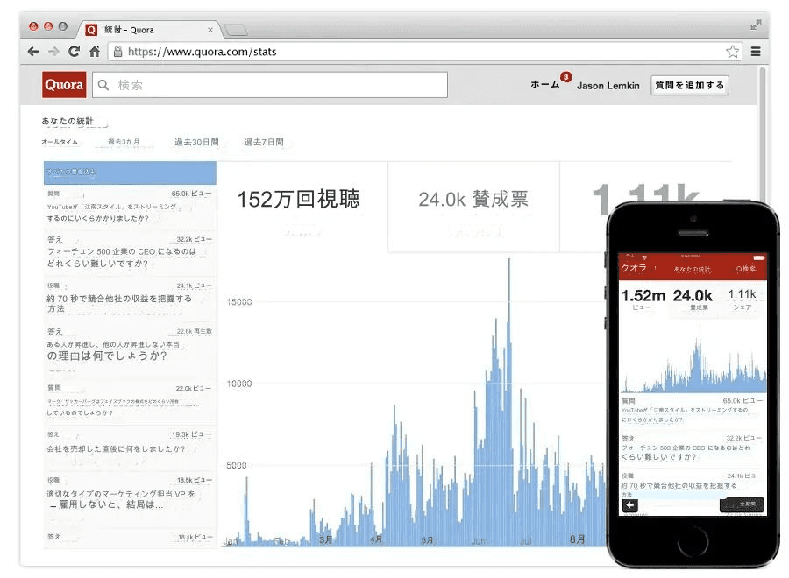This screenshot has height=578, width=789.
Task: Open Jason Lemkin profile link
Action: coord(608,86)
